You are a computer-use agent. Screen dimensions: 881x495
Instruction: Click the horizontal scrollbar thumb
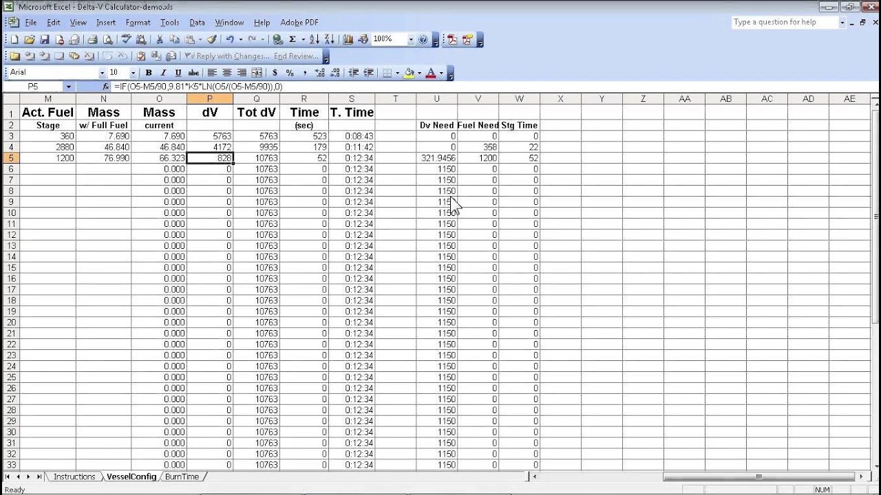point(758,476)
